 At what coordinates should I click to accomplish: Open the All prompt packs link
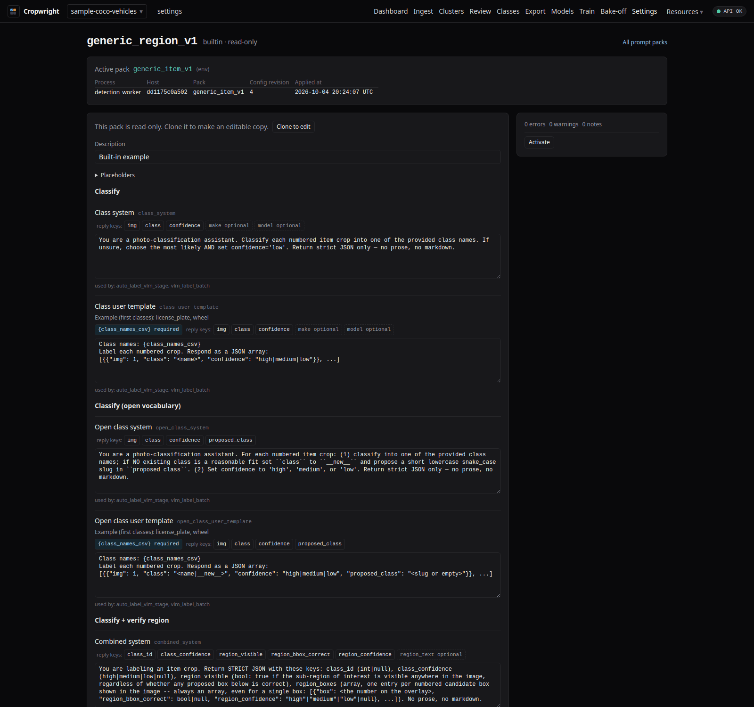coord(645,42)
